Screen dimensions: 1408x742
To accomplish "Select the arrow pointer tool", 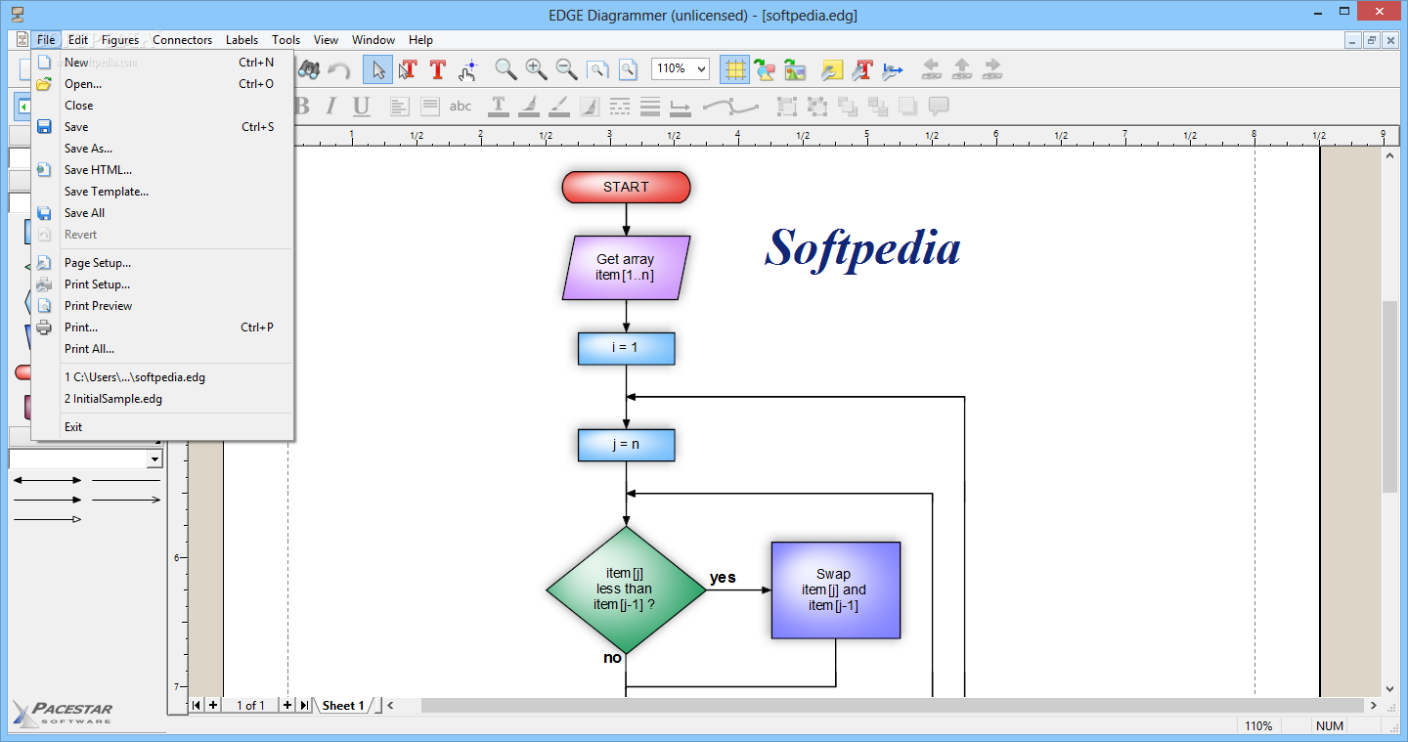I will (x=377, y=69).
